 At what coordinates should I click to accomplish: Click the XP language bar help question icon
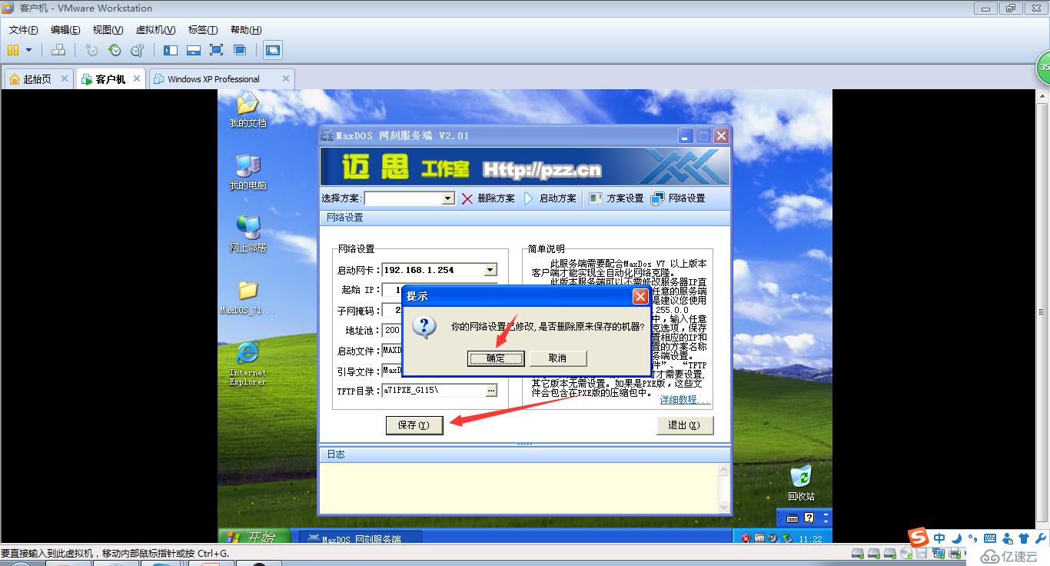click(x=809, y=518)
